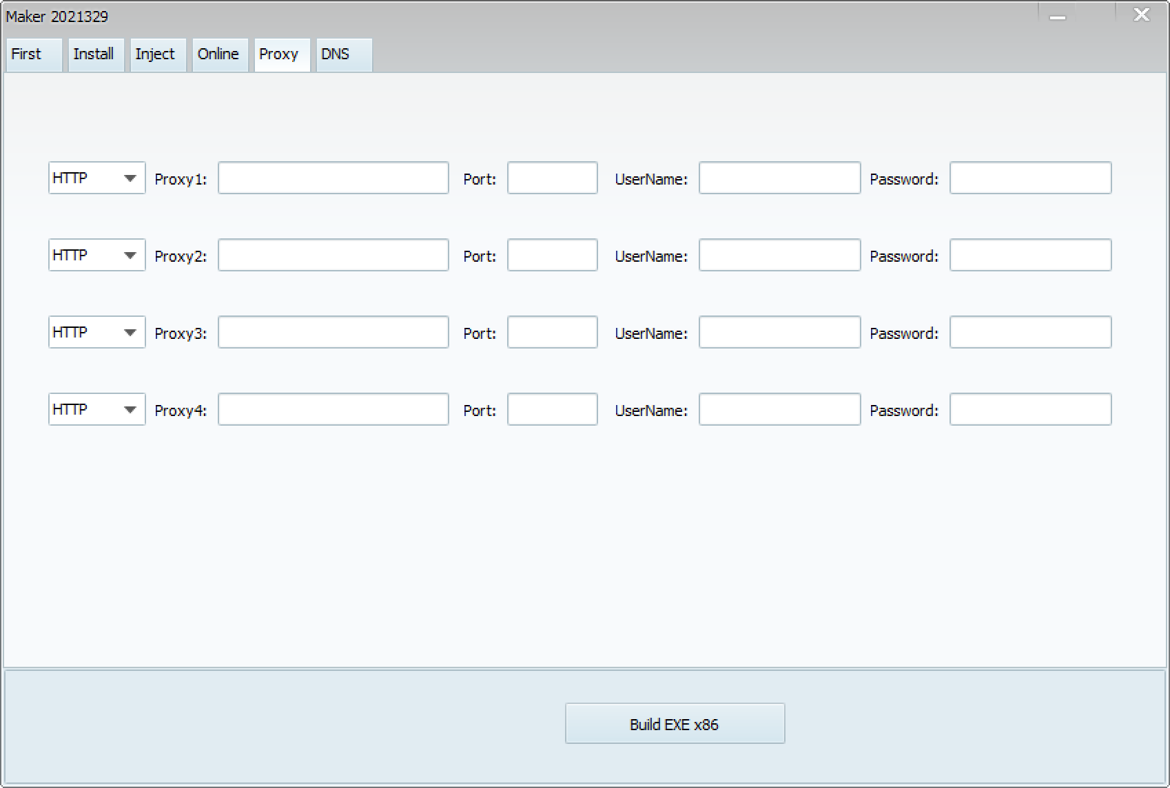Click the Port field for Proxy4
The height and width of the screenshot is (788, 1170).
552,410
